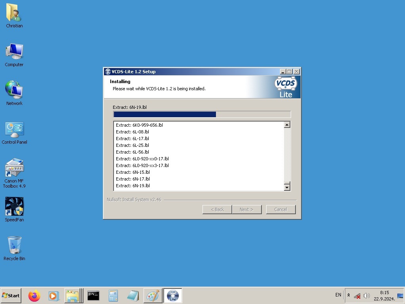The image size is (405, 304).
Task: Select log line 'Extract: 6N-15.lbl'
Action: tap(133, 172)
